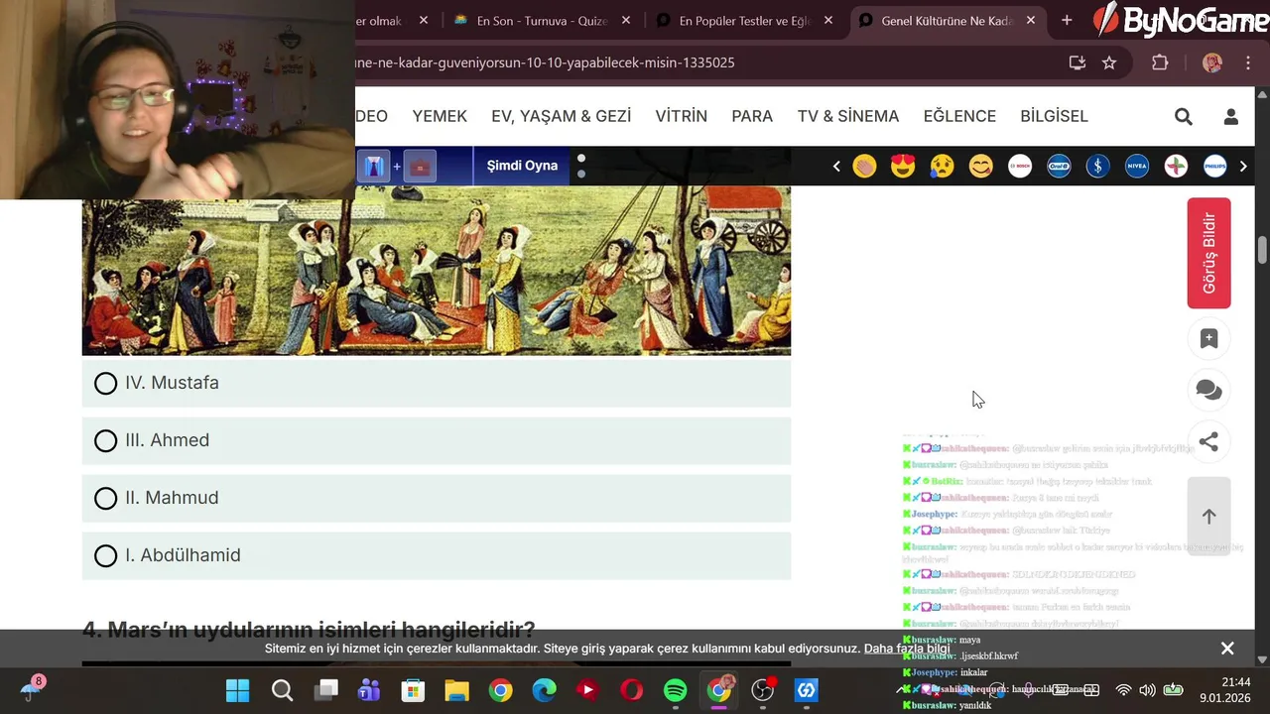The image size is (1270, 714).
Task: Click the Görüş Bildir feedback button
Action: (x=1208, y=253)
